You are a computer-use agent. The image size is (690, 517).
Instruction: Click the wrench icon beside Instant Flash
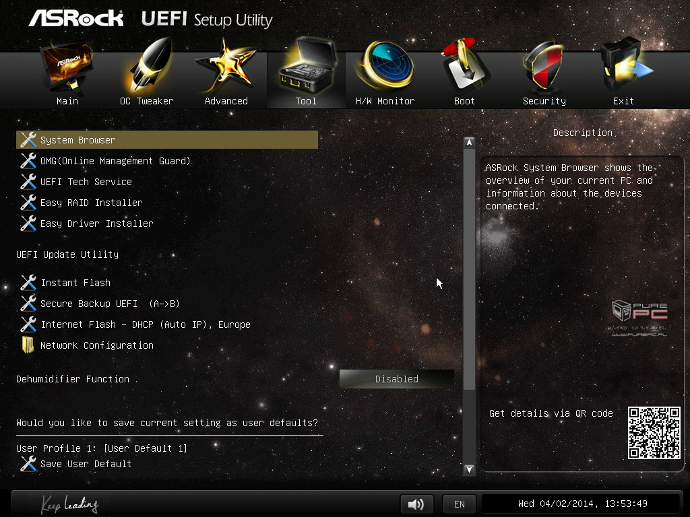(x=28, y=283)
